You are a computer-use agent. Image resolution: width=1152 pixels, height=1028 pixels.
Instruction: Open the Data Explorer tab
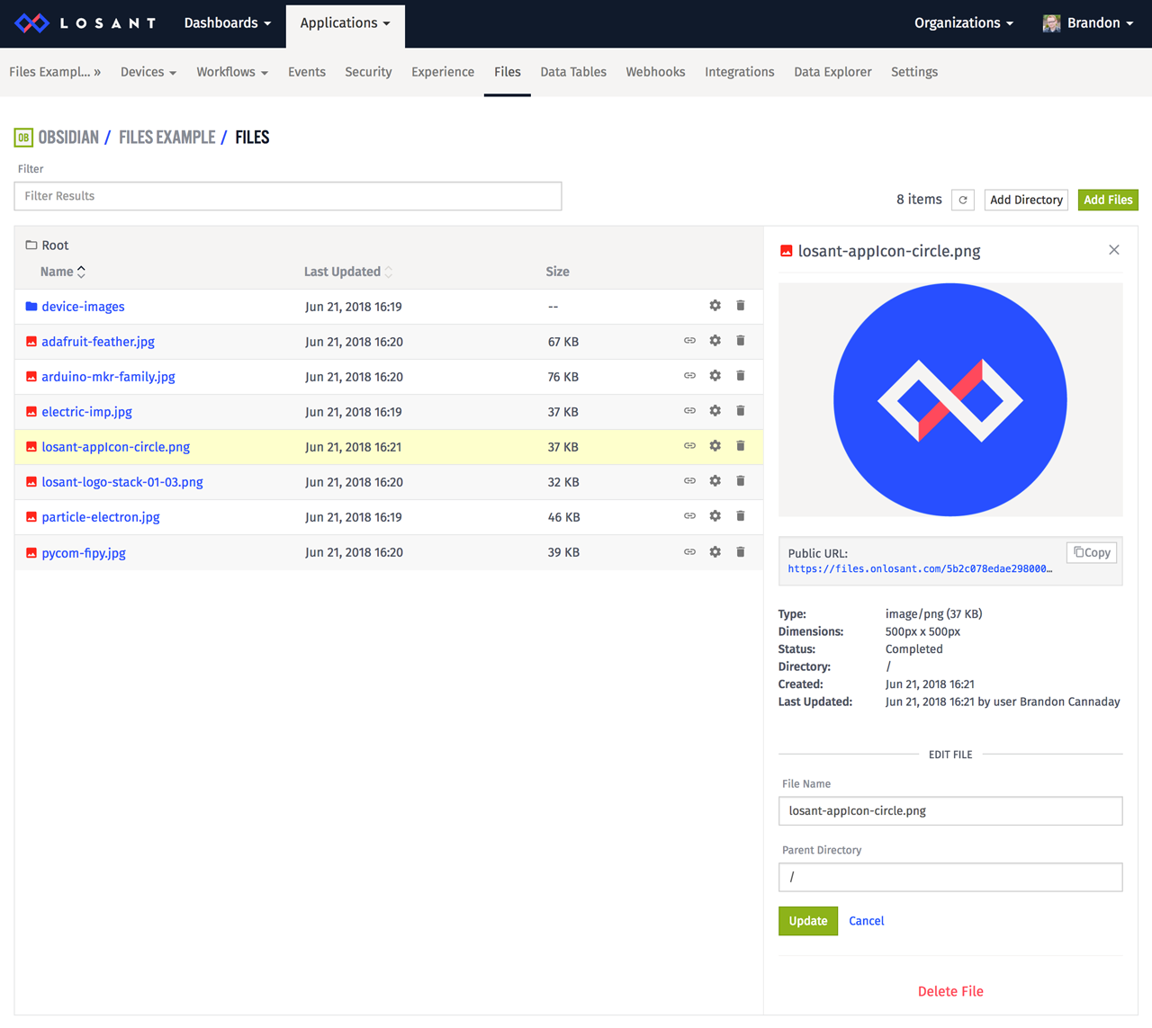832,72
